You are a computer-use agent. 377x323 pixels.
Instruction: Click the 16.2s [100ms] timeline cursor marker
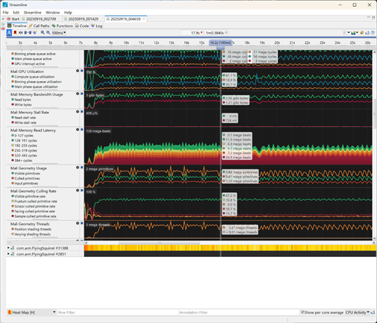click(x=221, y=42)
